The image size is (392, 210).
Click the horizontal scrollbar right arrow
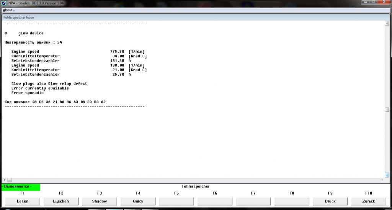[x=382, y=180]
